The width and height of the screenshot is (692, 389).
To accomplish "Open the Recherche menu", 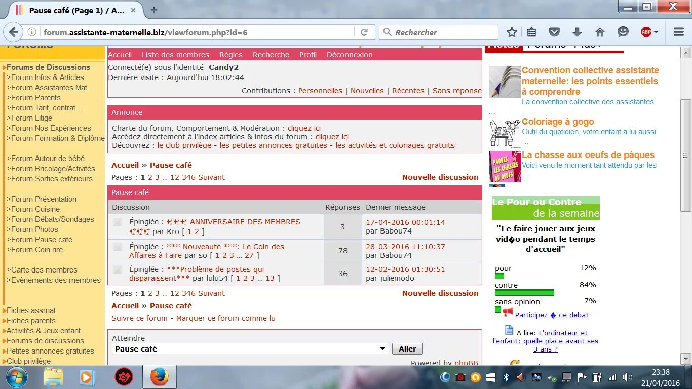I will 271,55.
